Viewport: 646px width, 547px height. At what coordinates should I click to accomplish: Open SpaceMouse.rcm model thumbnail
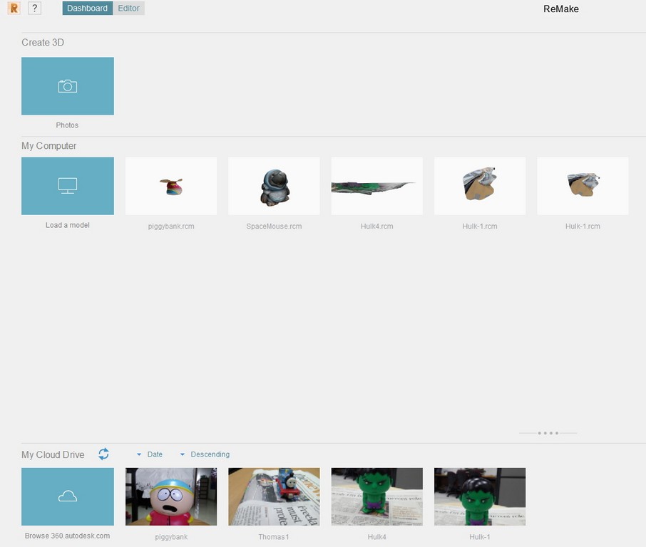coord(274,186)
